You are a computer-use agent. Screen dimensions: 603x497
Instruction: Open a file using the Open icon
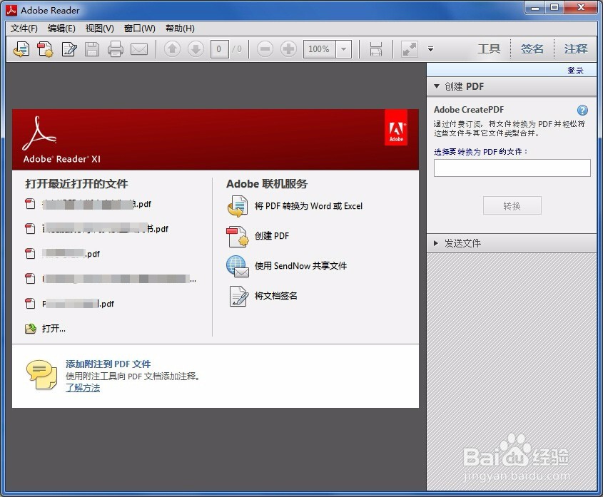coord(21,49)
